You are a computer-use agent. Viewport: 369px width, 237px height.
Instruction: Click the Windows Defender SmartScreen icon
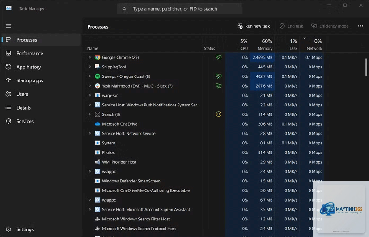coord(98,181)
